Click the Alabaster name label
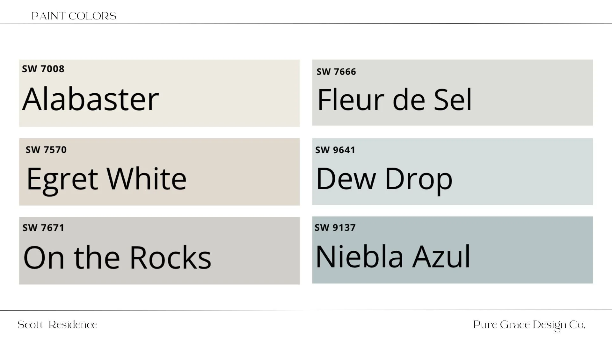612x344 pixels. click(x=91, y=99)
